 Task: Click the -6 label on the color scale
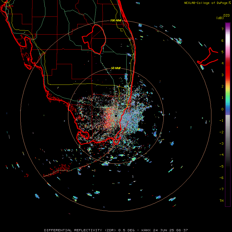tap(221, 178)
